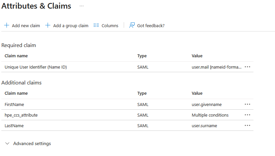Open the ellipsis menu beside the page title

82,6
